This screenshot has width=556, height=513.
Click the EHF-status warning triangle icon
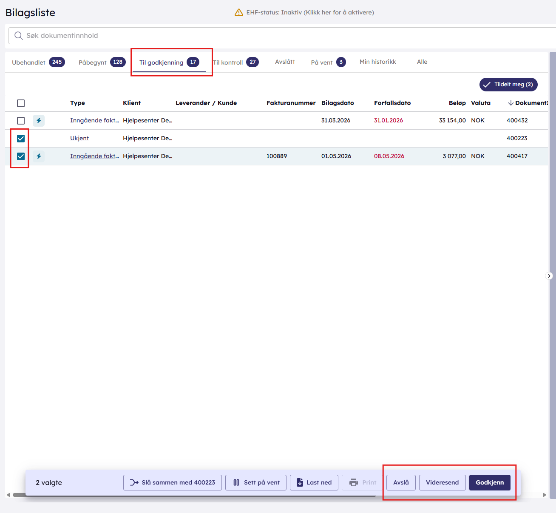(239, 12)
